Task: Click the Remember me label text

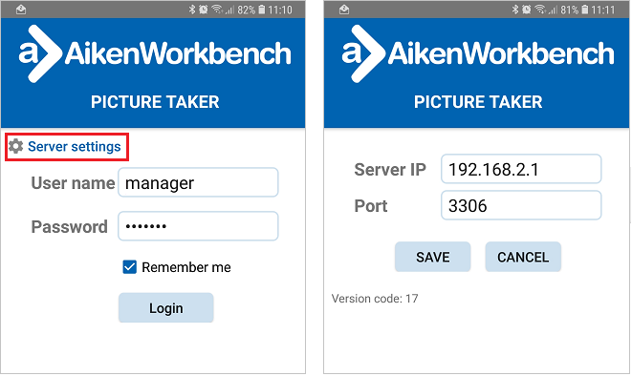Action: [186, 267]
